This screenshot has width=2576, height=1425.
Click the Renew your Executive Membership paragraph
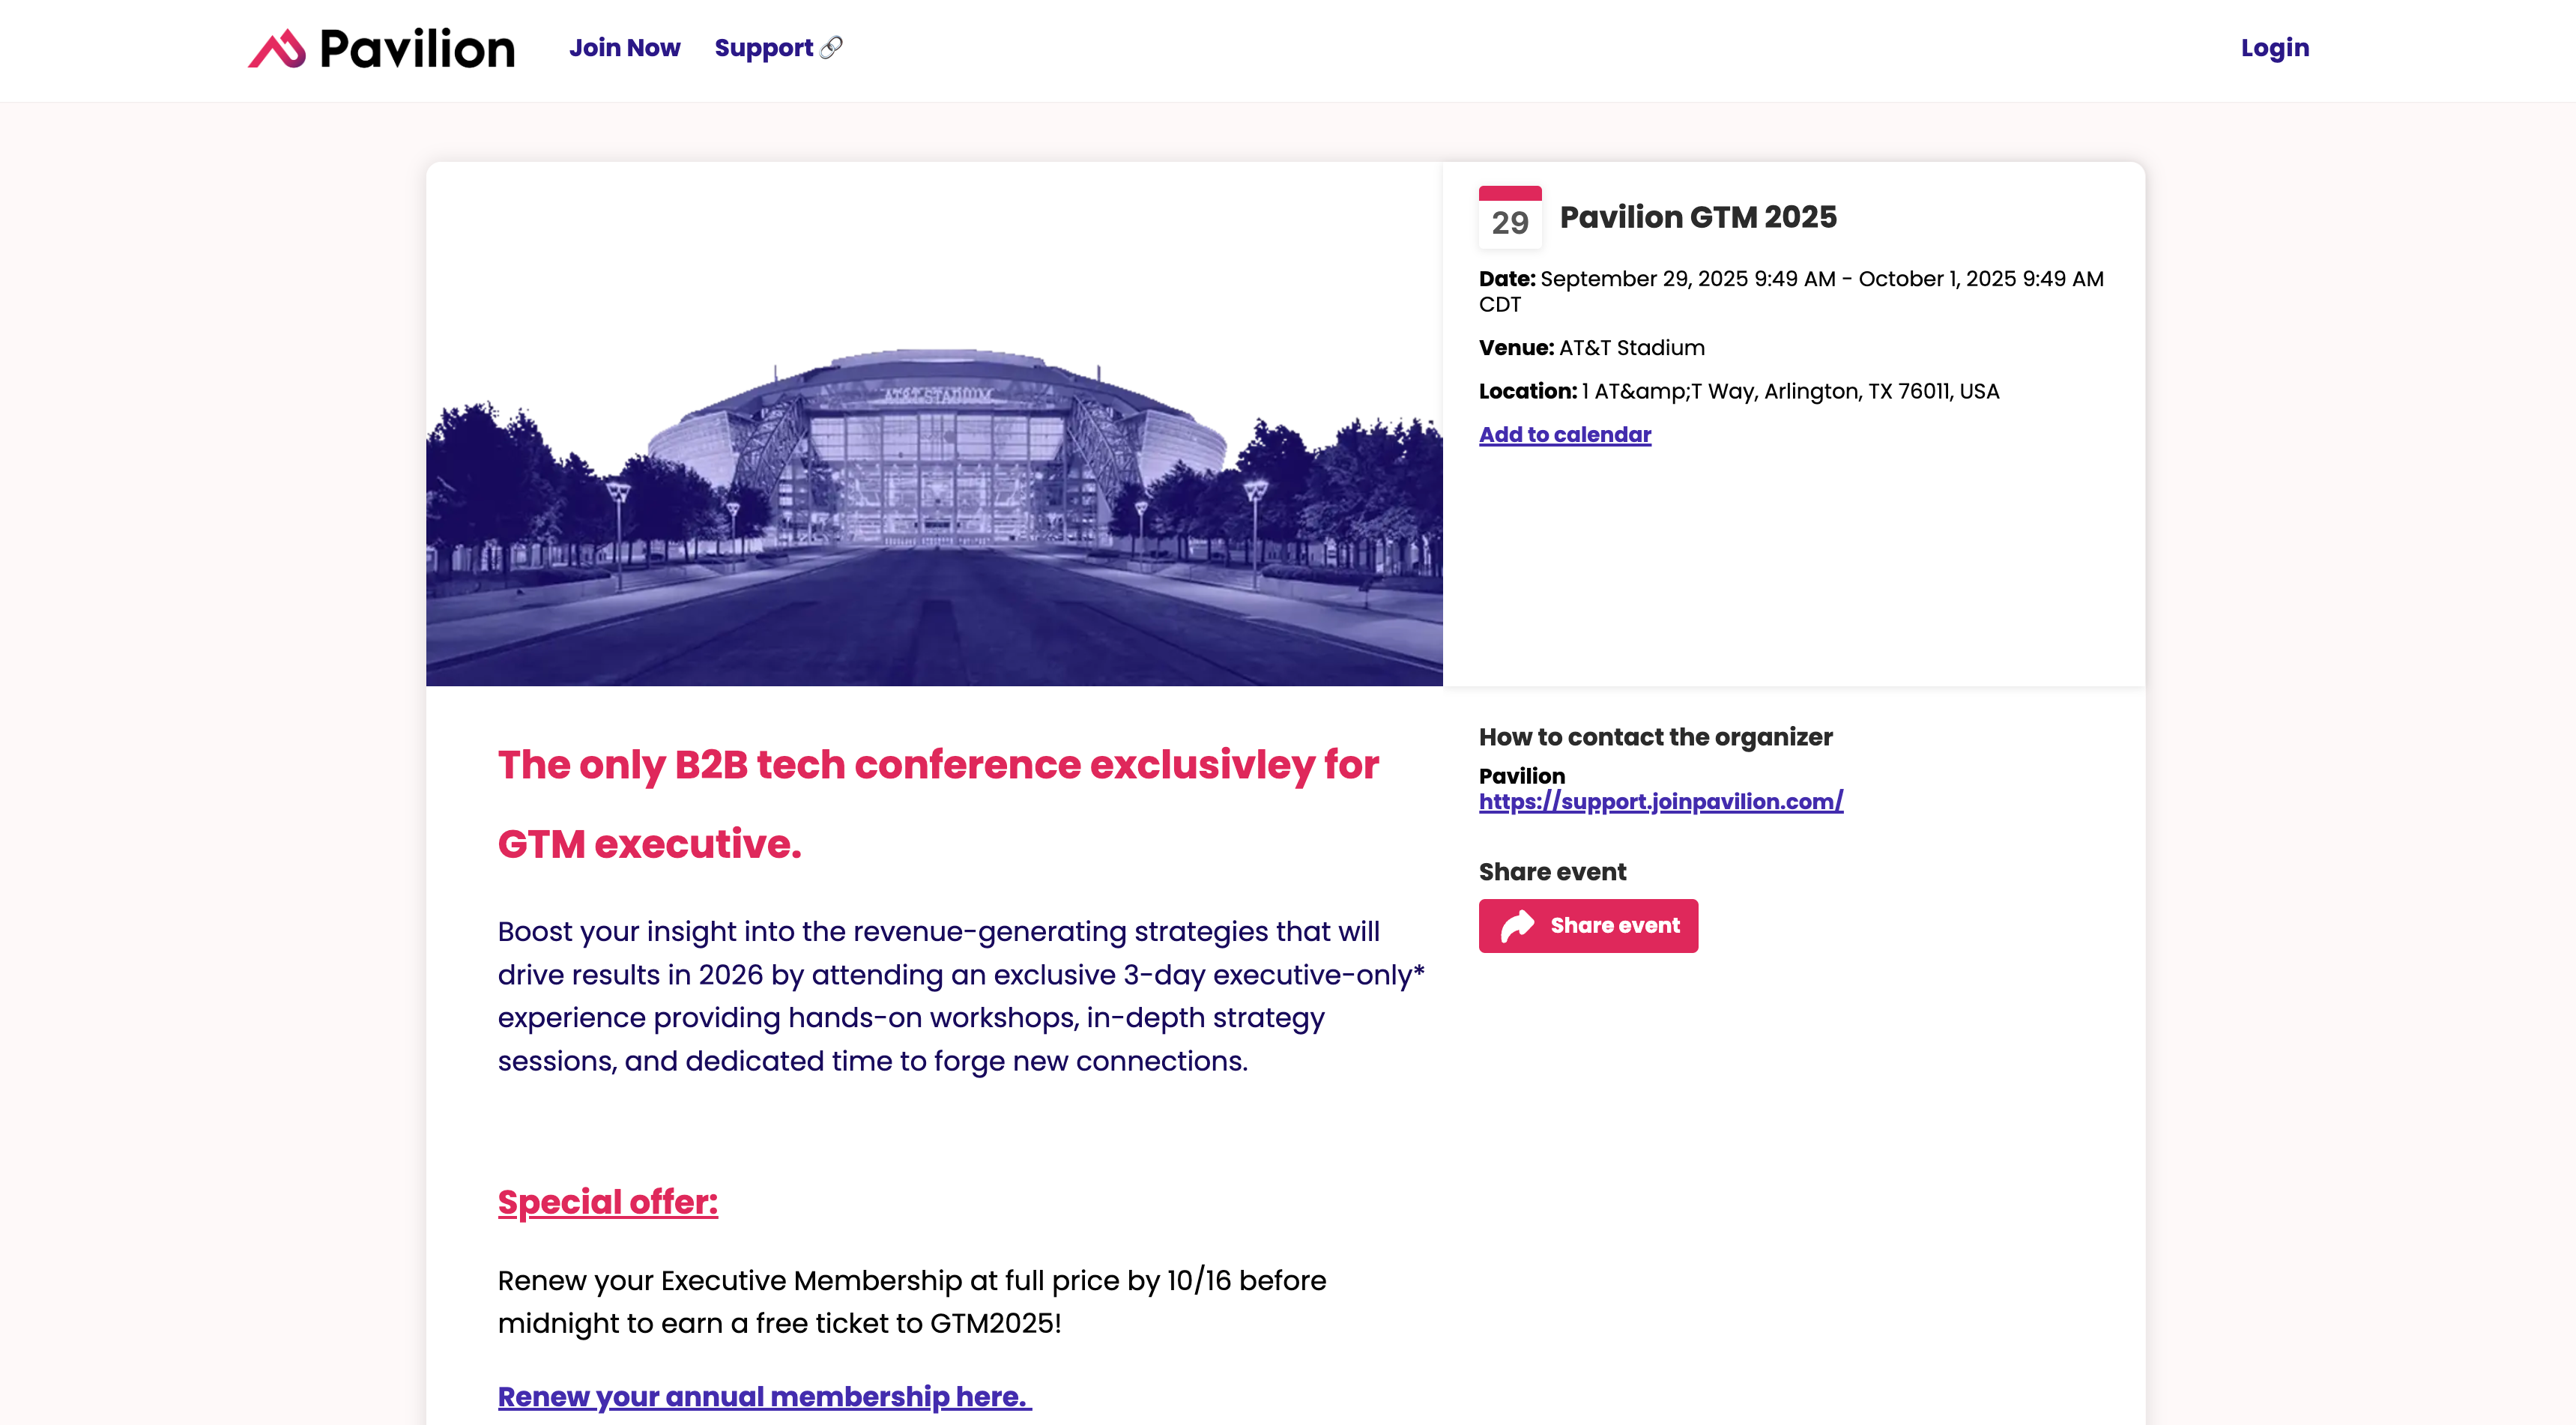click(912, 1302)
